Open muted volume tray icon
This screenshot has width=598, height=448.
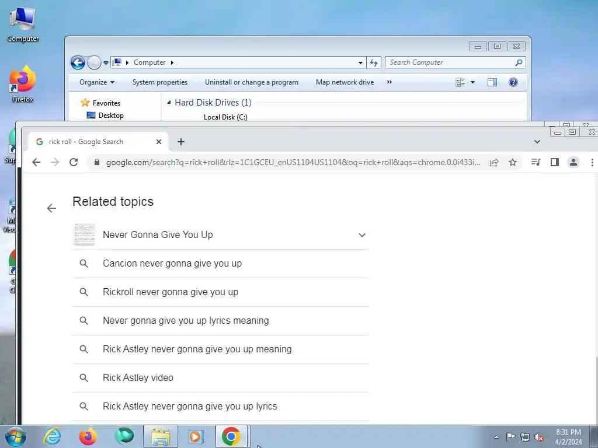[539, 437]
